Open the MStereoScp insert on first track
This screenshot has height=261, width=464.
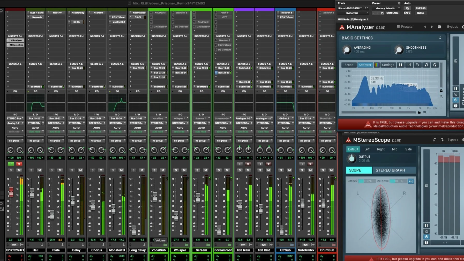(15, 45)
